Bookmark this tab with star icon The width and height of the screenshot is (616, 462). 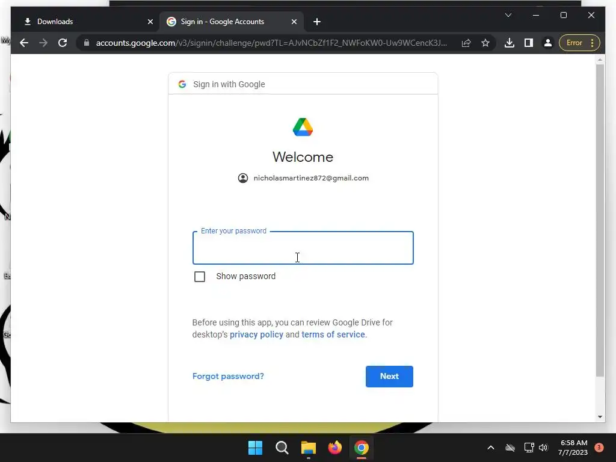click(x=485, y=43)
